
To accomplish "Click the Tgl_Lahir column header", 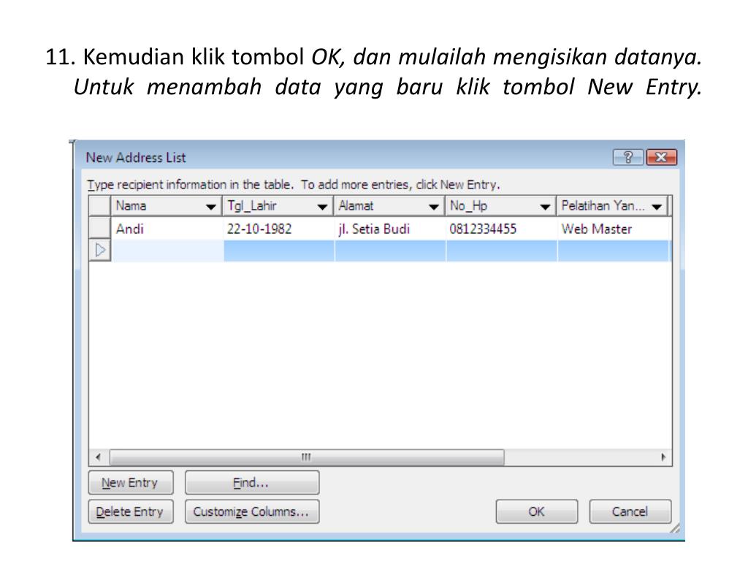I will click(x=278, y=206).
